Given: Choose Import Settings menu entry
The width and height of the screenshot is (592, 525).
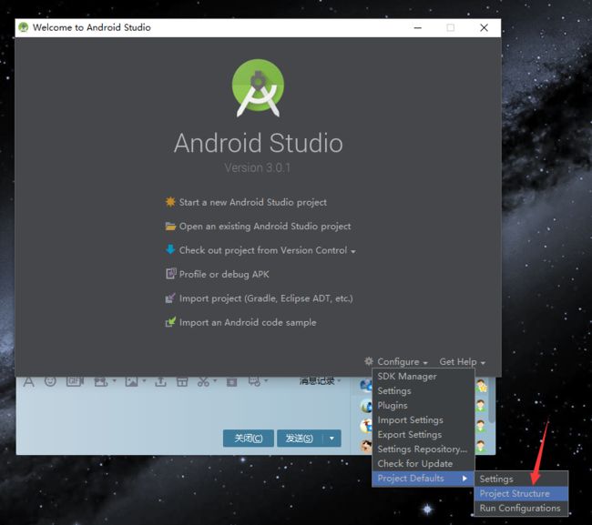Looking at the screenshot, I should (424, 419).
